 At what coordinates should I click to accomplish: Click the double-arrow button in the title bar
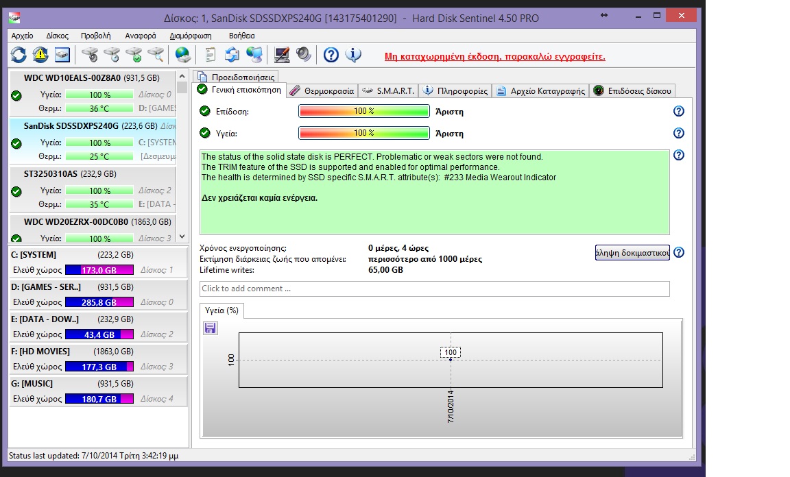point(604,15)
